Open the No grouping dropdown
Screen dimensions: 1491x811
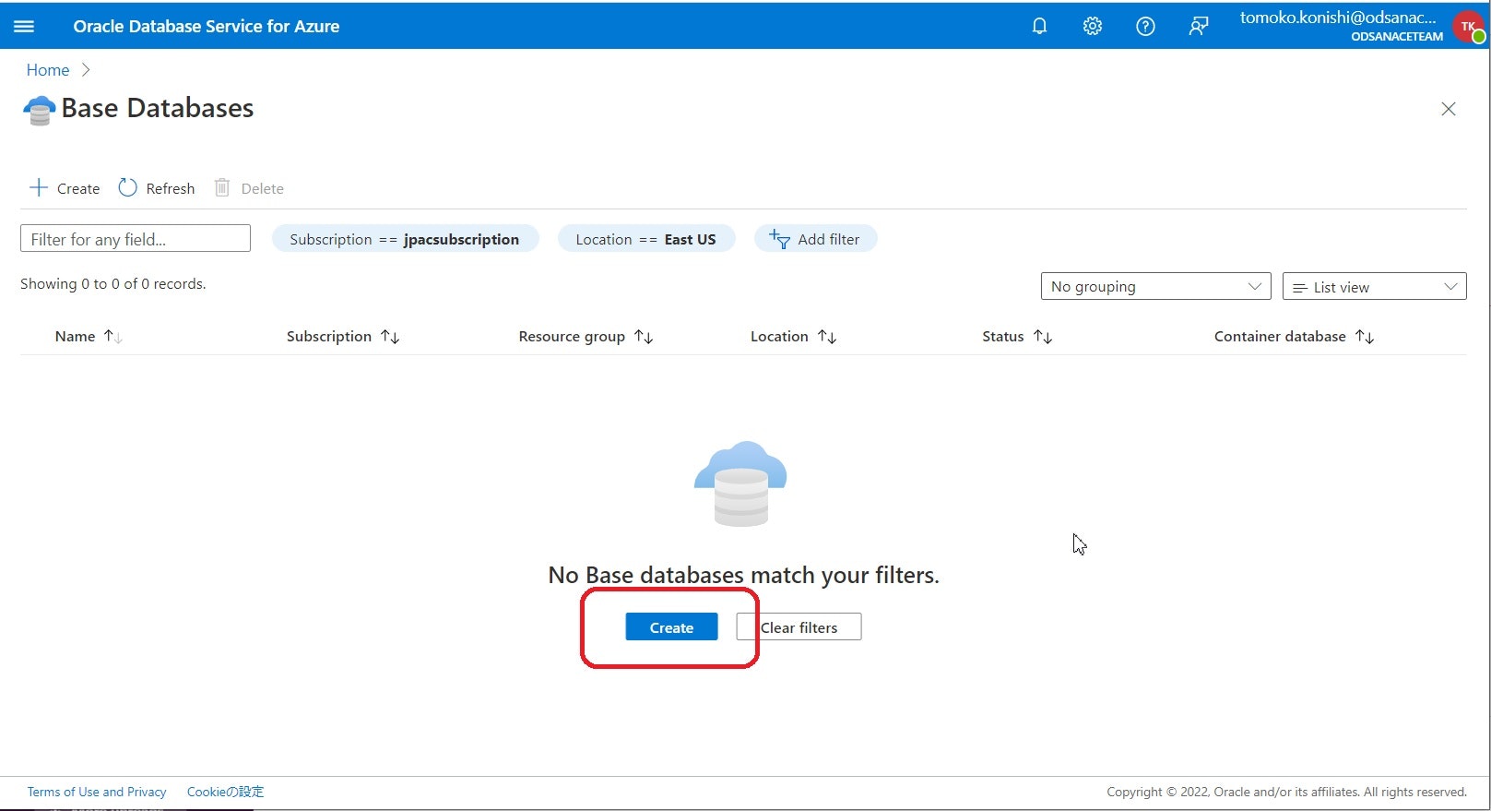pos(1155,286)
